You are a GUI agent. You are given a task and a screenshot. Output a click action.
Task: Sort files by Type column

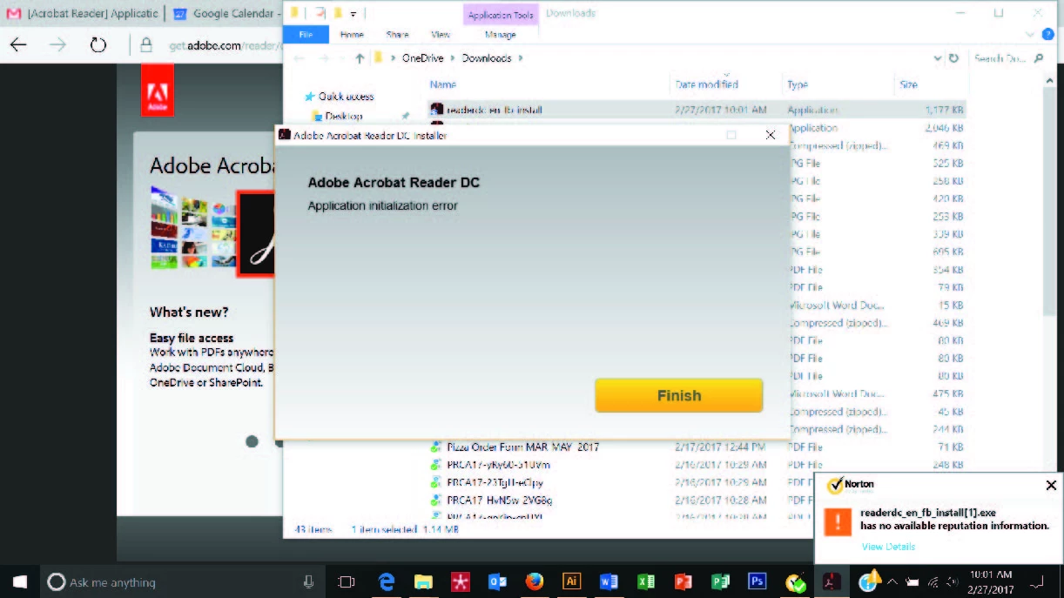[x=798, y=84]
